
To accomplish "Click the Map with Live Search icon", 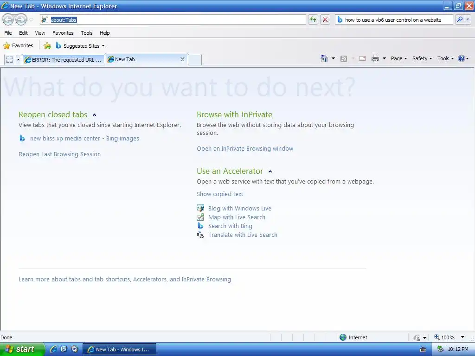I will [x=200, y=217].
